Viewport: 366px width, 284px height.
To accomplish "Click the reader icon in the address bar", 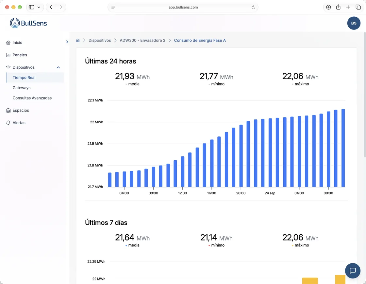I will pos(113,7).
